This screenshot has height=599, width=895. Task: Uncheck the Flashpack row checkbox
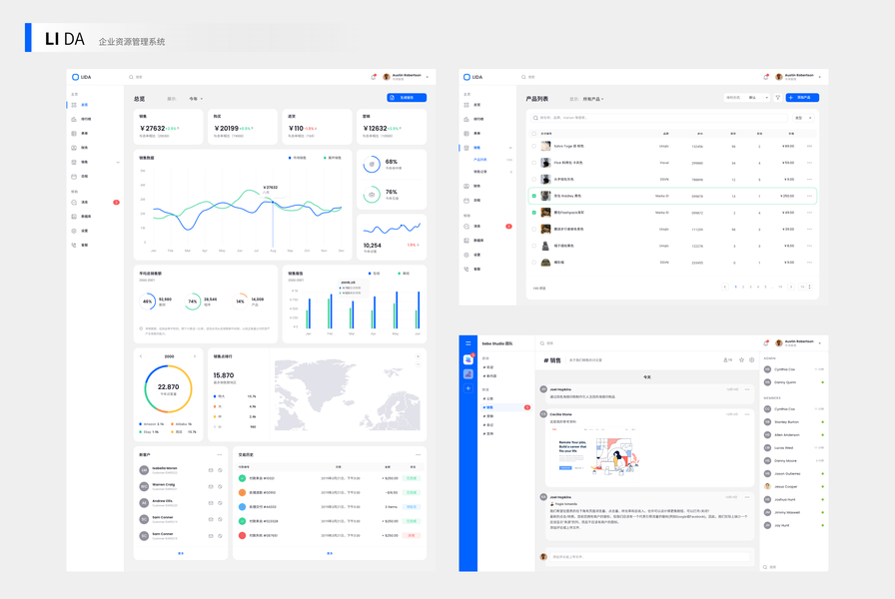click(x=534, y=213)
